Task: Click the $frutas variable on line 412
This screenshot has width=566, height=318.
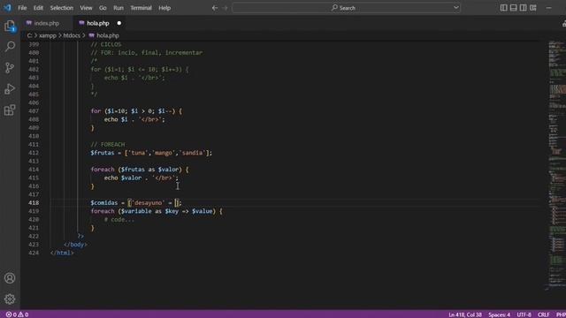Action: 103,153
